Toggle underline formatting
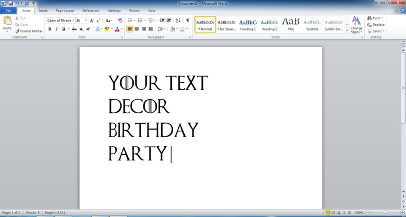This screenshot has width=406, height=217. pyautogui.click(x=64, y=29)
